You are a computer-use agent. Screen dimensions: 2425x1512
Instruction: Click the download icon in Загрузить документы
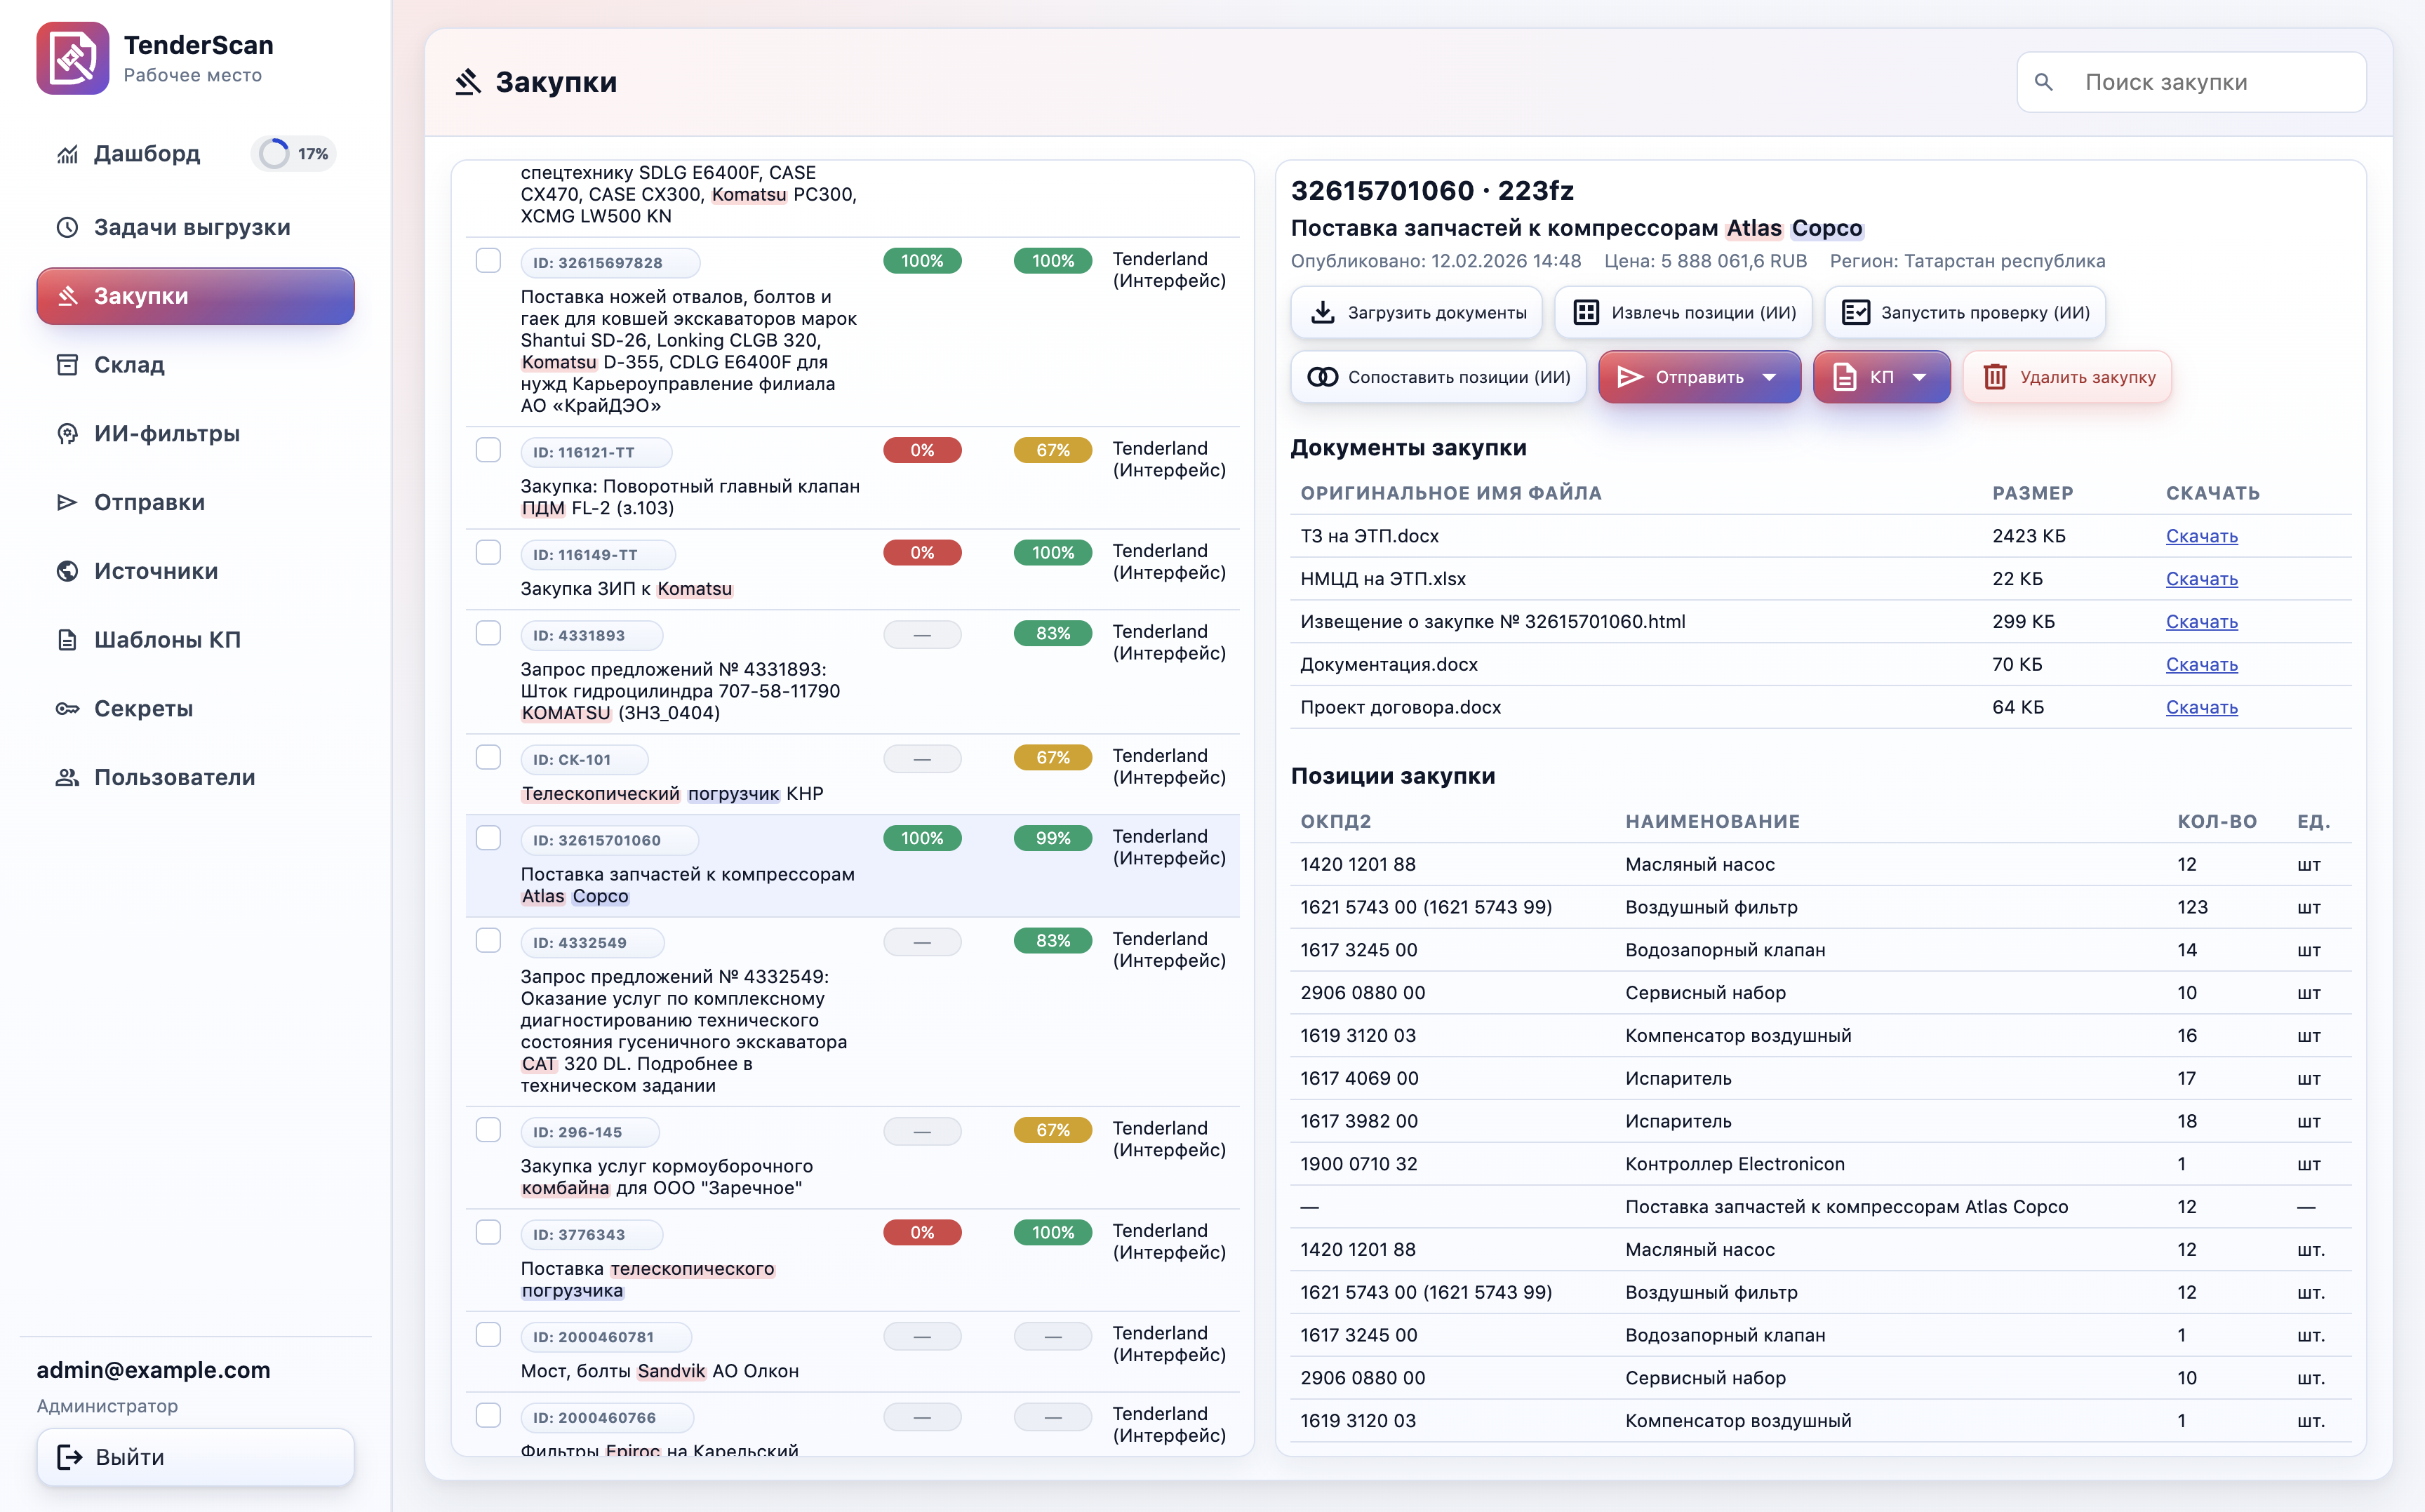coord(1322,312)
